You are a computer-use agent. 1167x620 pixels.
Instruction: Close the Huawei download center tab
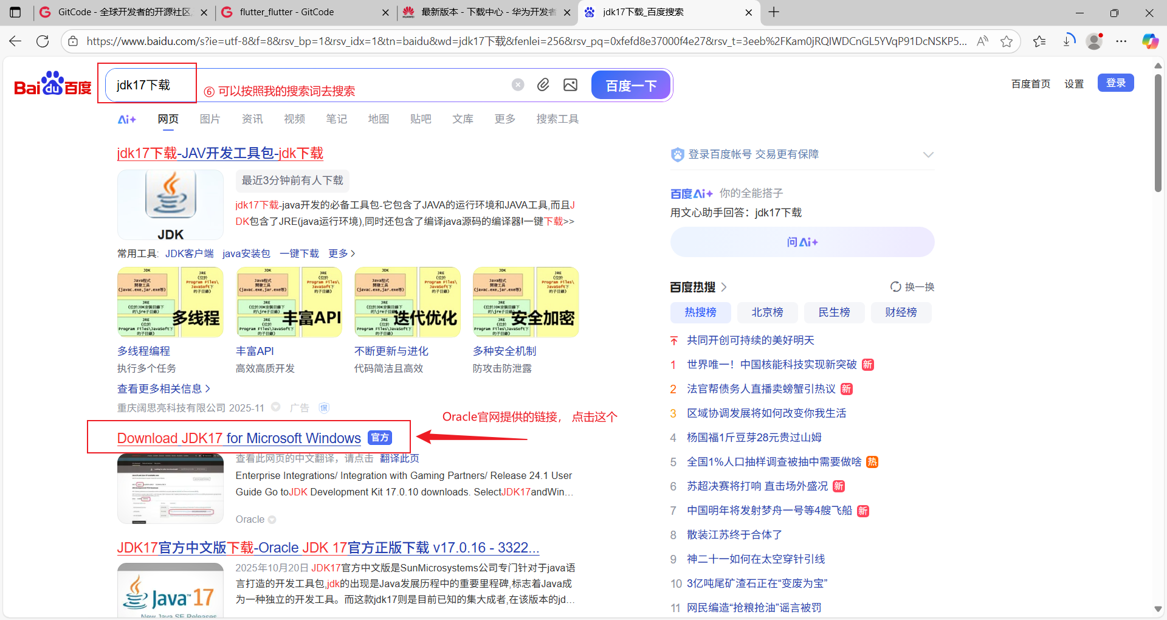(x=567, y=12)
